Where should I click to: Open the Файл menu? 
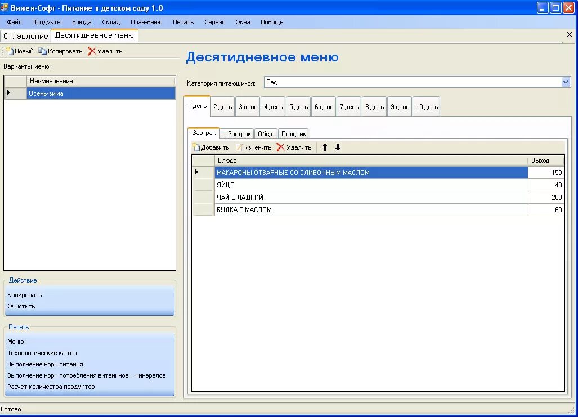pyautogui.click(x=14, y=22)
